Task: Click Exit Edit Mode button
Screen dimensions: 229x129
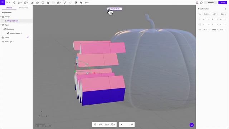Action: (114, 9)
